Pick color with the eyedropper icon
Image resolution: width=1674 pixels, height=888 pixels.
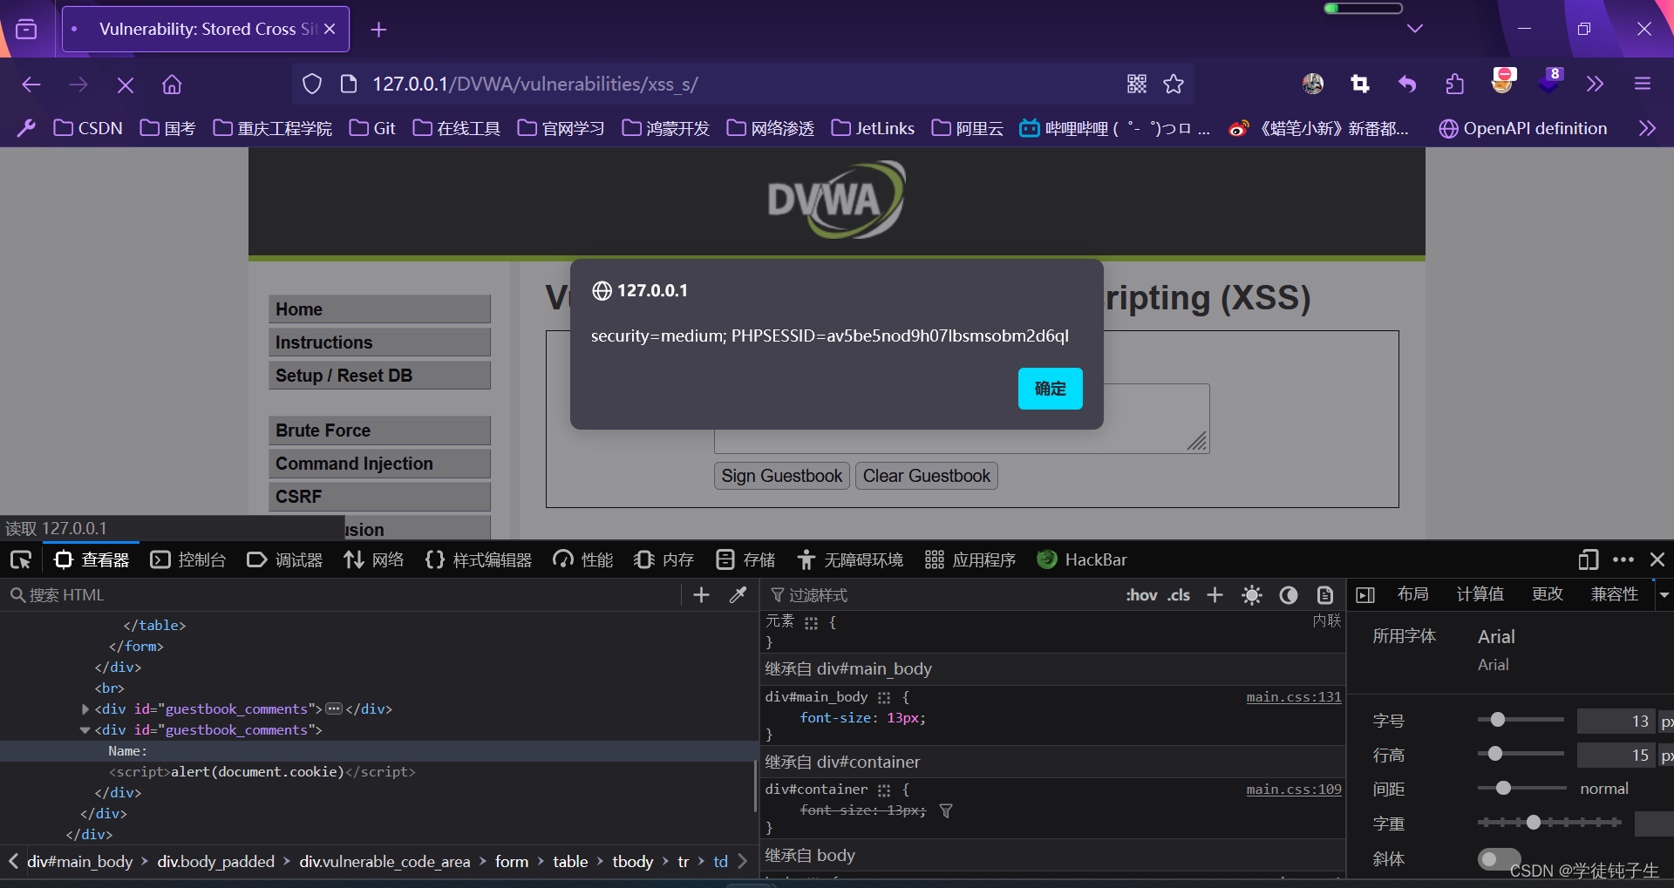(738, 595)
